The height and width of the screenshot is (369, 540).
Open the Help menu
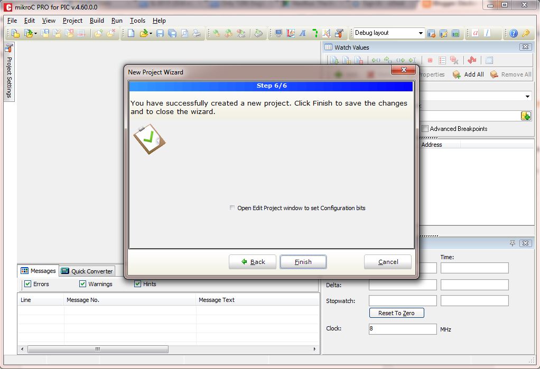pyautogui.click(x=159, y=21)
